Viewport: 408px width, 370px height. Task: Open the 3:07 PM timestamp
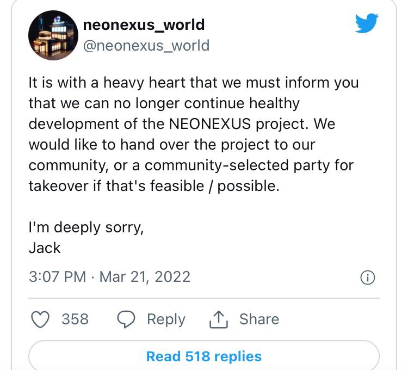[57, 276]
